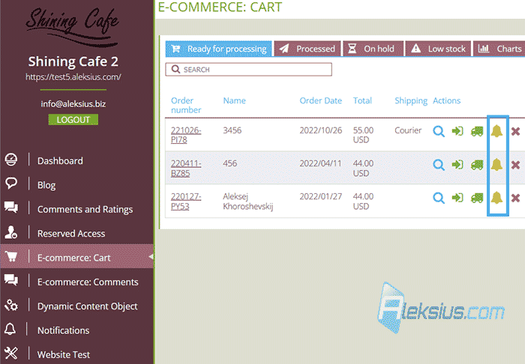The image size is (525, 364).
Task: Switch to the Processed tab
Action: 307,49
